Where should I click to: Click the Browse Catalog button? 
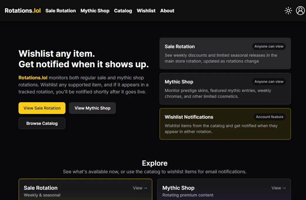[42, 123]
